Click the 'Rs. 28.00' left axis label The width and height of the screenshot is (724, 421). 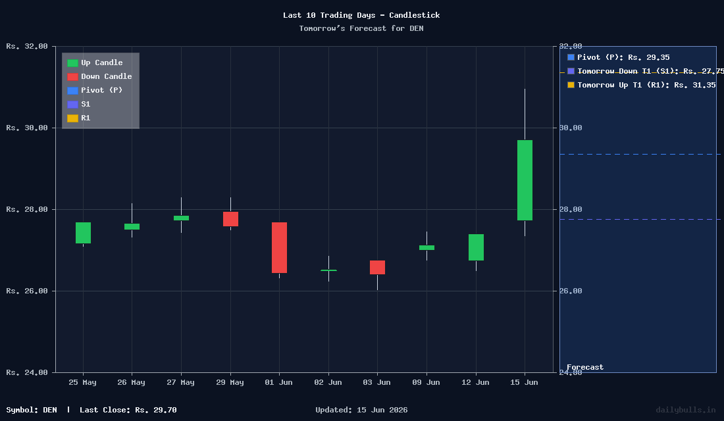click(27, 210)
